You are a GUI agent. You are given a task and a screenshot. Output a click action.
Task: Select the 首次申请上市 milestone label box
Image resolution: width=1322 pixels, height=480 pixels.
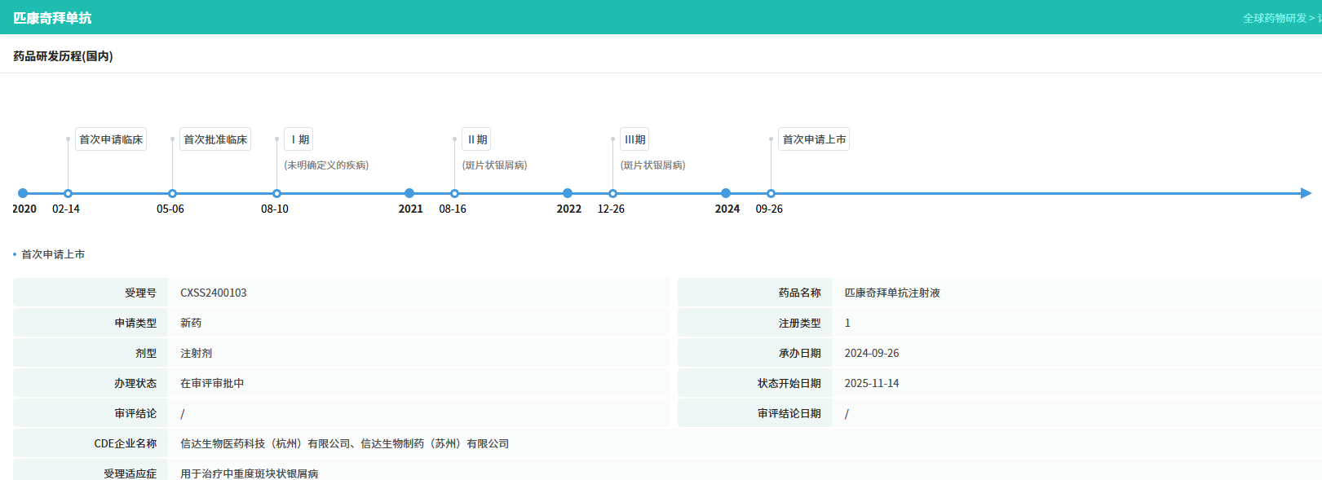[814, 139]
